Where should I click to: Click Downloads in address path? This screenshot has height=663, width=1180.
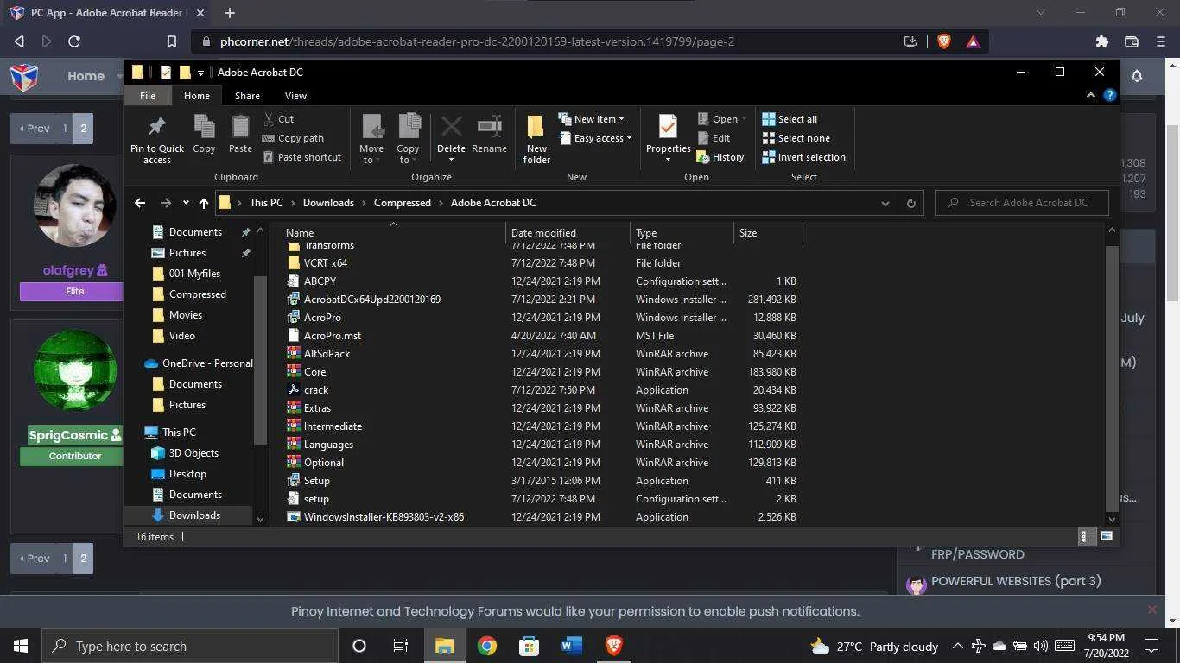coord(328,203)
